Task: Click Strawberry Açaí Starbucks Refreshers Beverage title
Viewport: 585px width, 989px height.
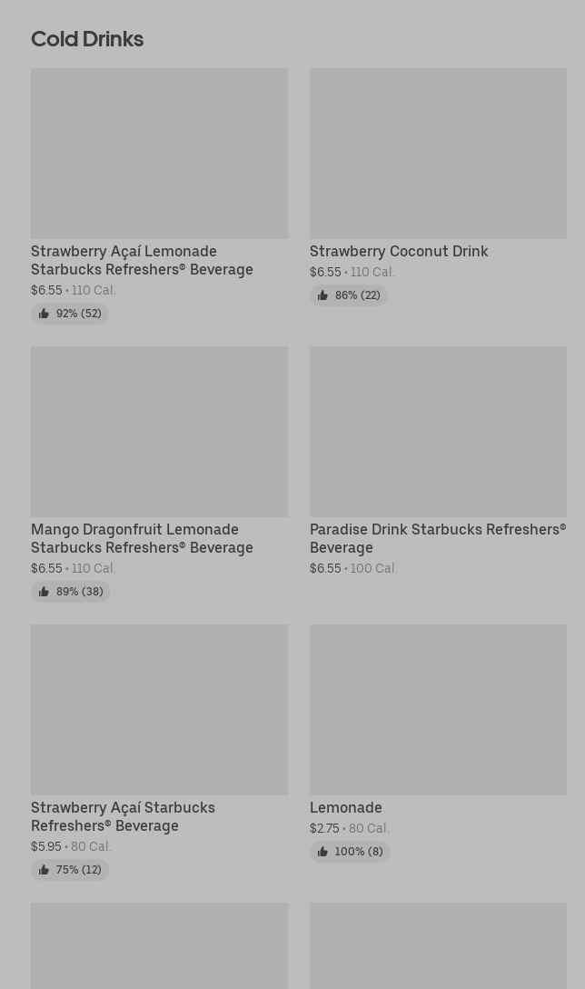Action: (x=123, y=816)
